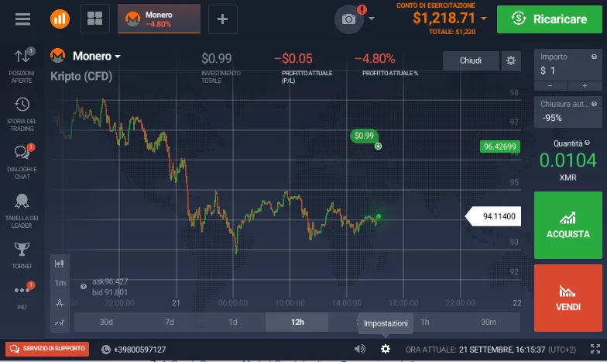Open Tornei tournaments
The height and width of the screenshot is (362, 607).
[x=22, y=255]
